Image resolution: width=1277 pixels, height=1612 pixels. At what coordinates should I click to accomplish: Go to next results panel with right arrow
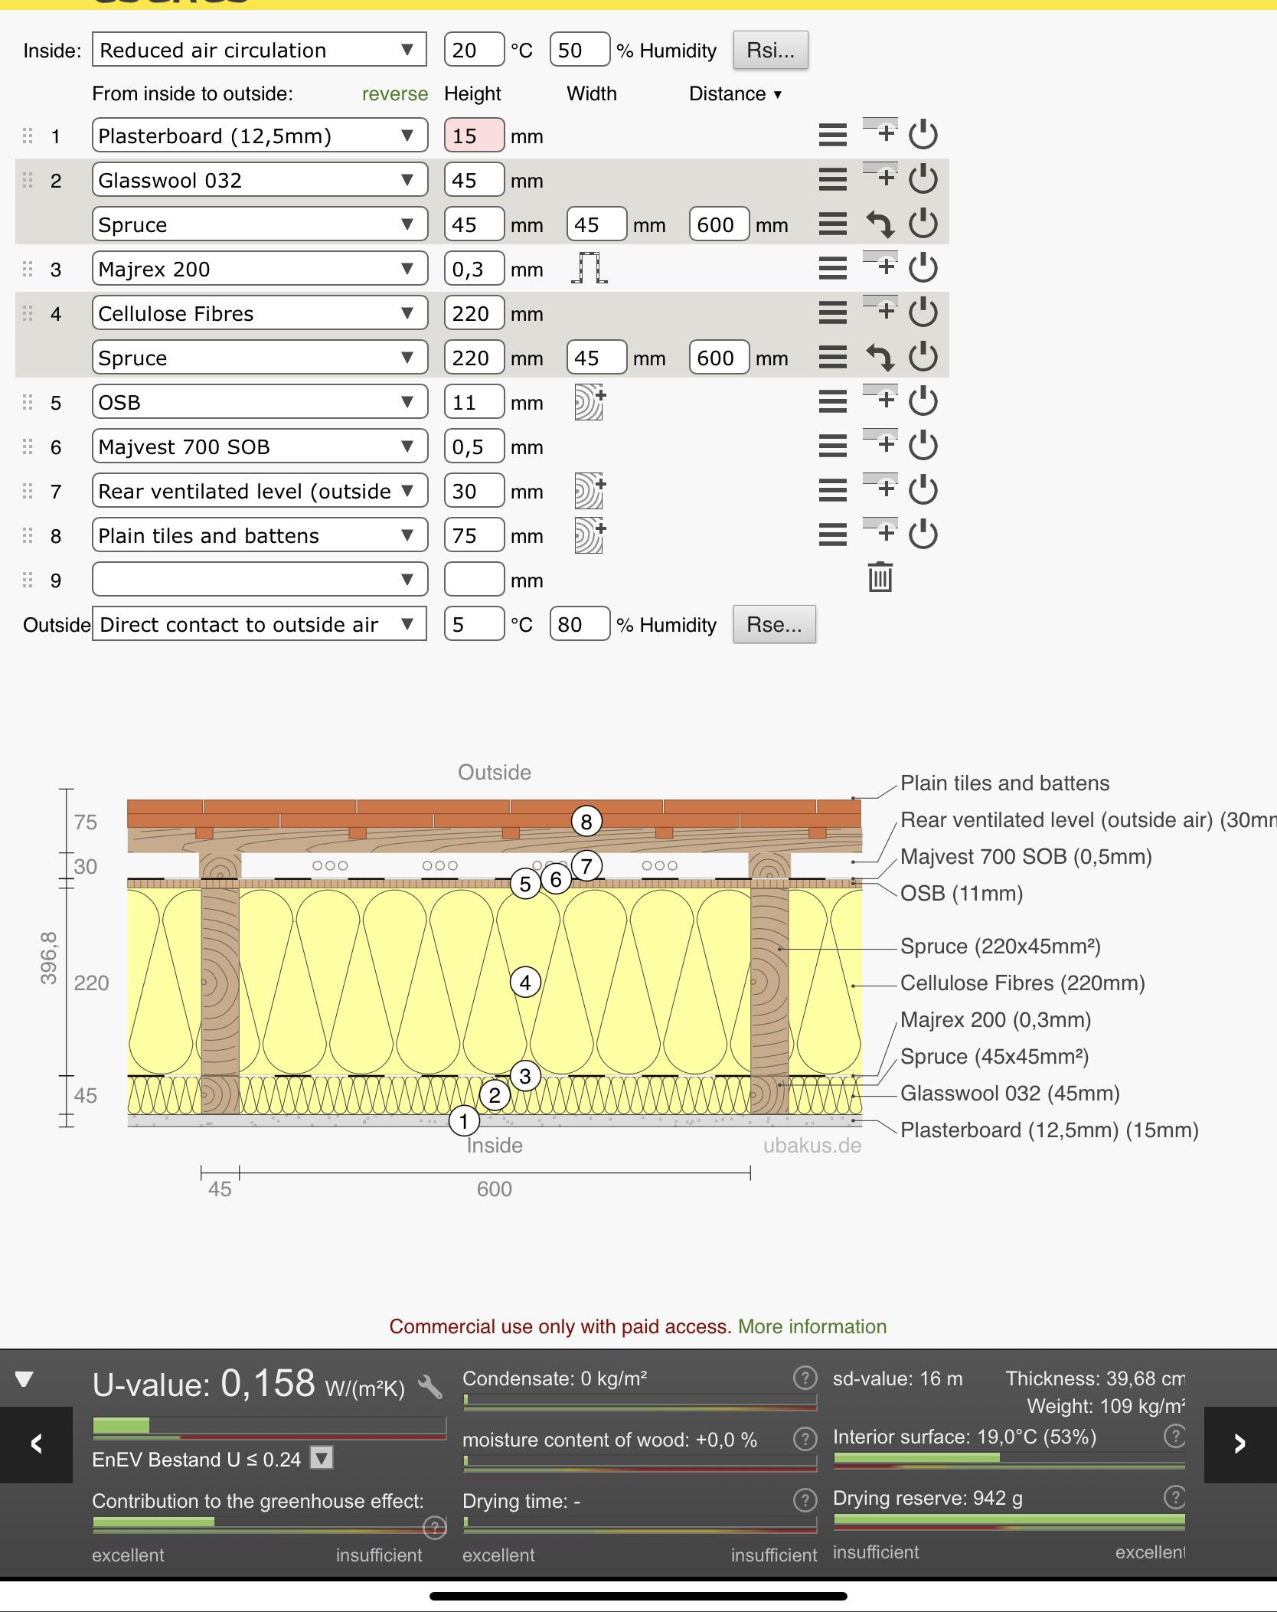click(x=1240, y=1444)
